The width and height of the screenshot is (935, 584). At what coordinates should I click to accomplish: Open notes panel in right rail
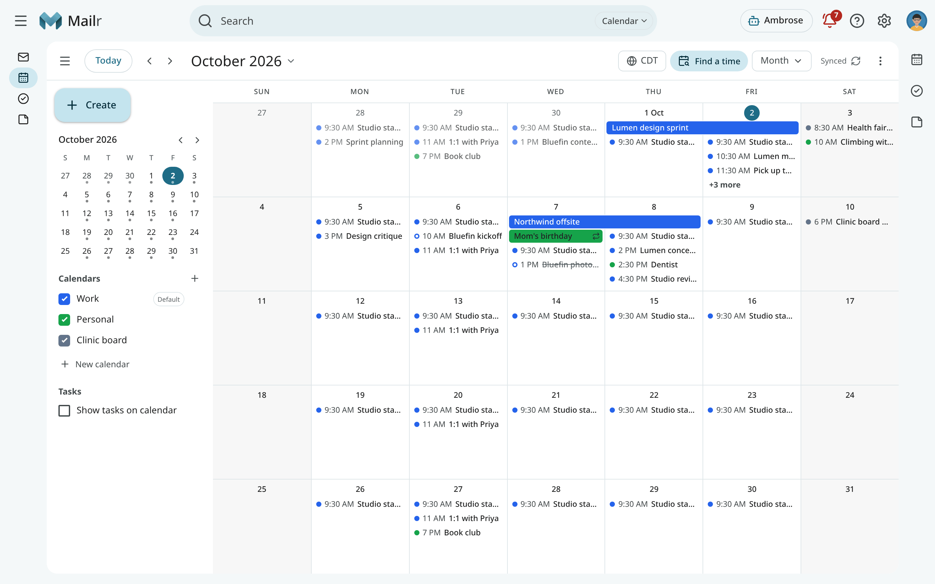[x=916, y=122]
